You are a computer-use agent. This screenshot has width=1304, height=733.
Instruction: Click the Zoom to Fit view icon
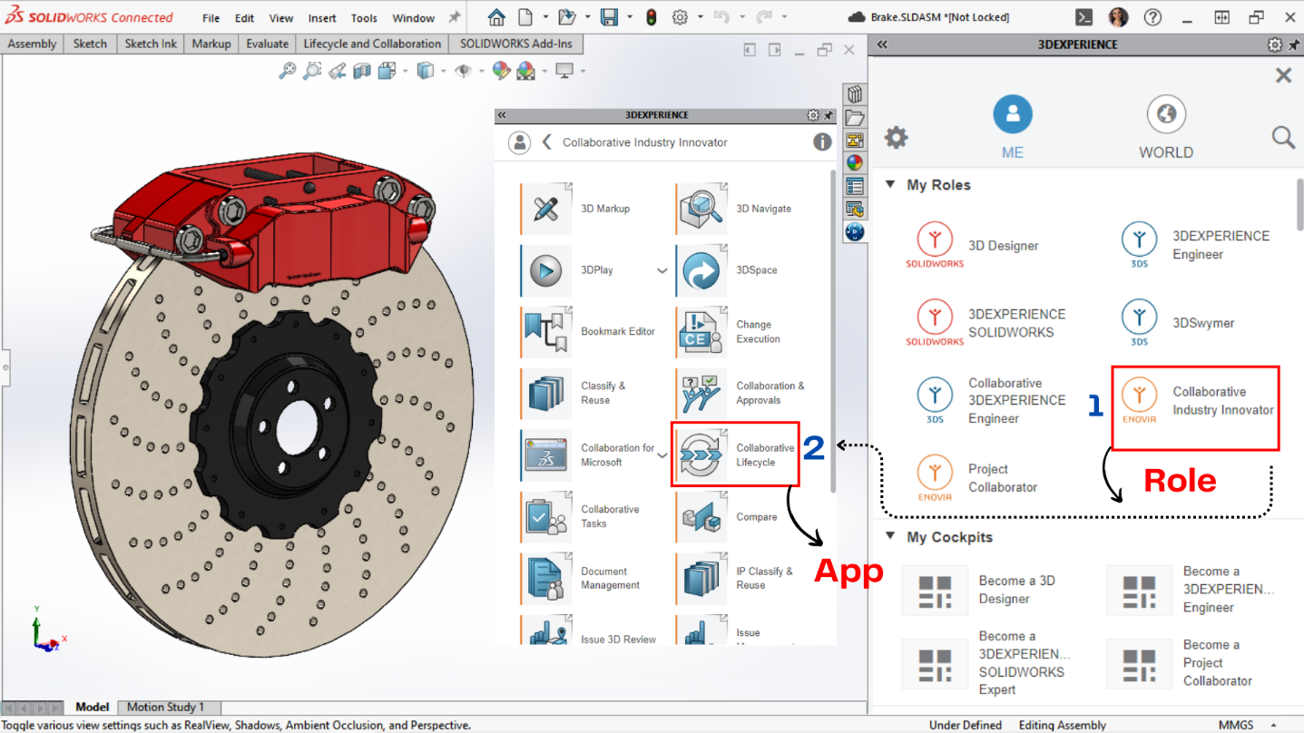click(288, 70)
